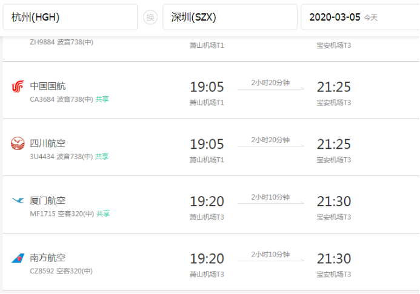Click 共享 label on flight CA3684
Screen dimensions: 420x294
point(102,99)
